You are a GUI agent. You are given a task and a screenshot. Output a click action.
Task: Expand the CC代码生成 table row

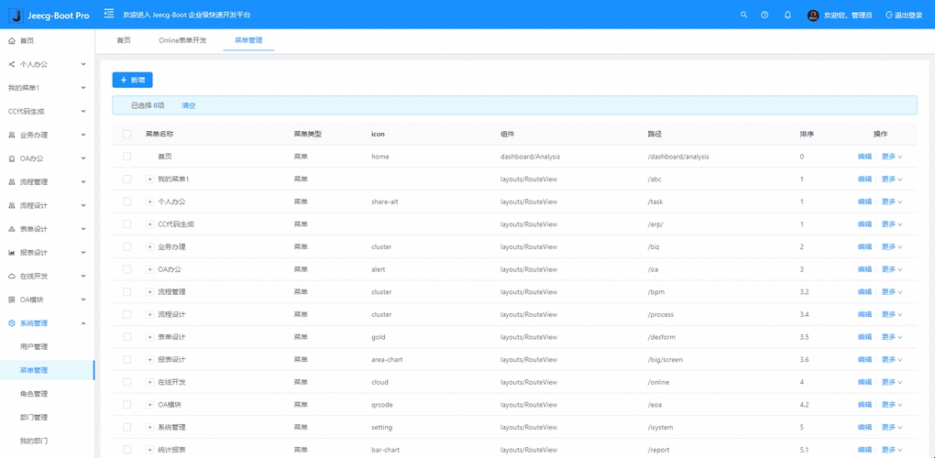(149, 224)
